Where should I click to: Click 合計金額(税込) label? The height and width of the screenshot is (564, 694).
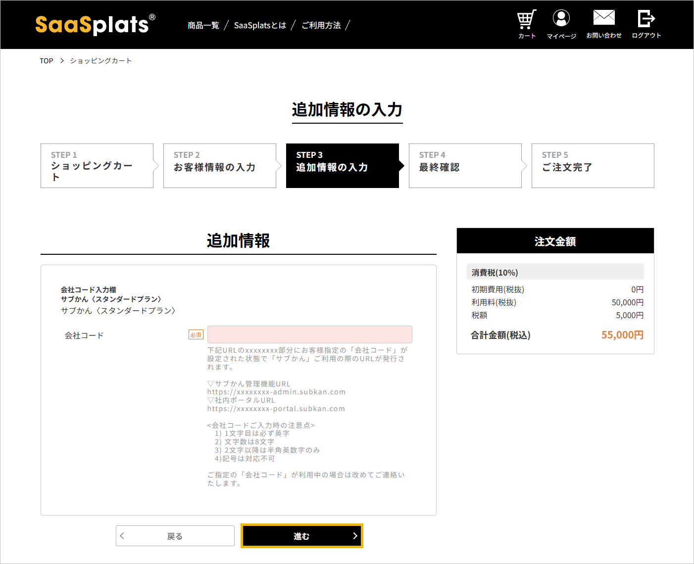pos(500,335)
